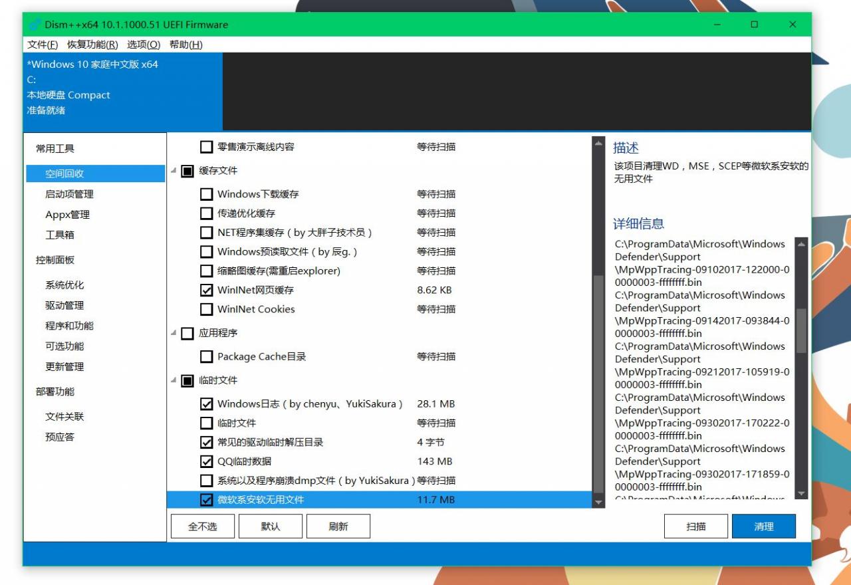The image size is (851, 585).
Task: Click the 详细信息 scrollbar down arrow
Action: tap(801, 494)
